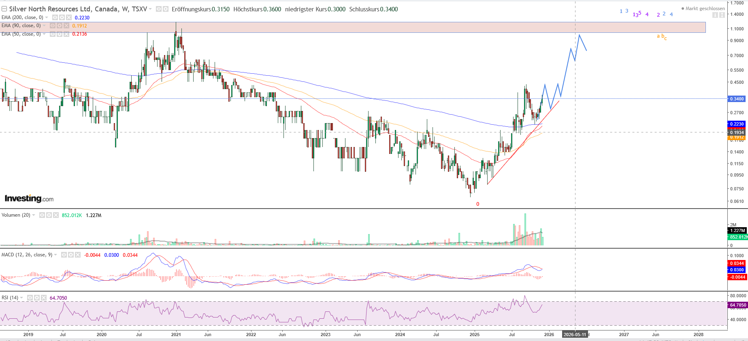Image resolution: width=748 pixels, height=341 pixels.
Task: Hide the MACD indicator via eye icon
Action: pyautogui.click(x=64, y=255)
